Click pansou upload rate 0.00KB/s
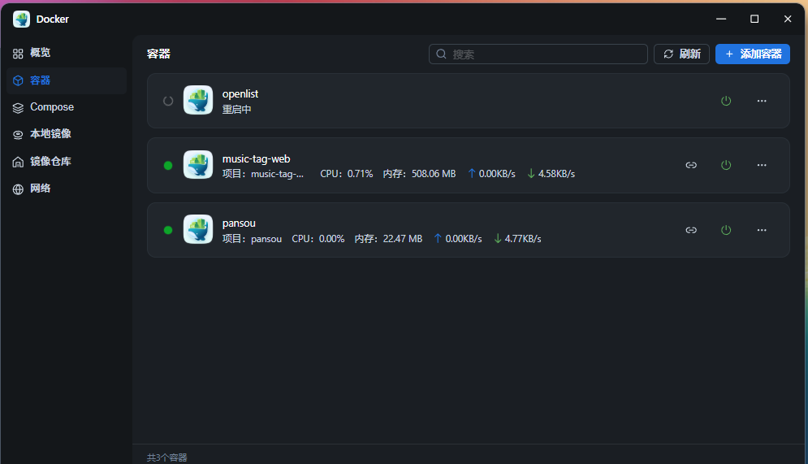 pos(458,239)
